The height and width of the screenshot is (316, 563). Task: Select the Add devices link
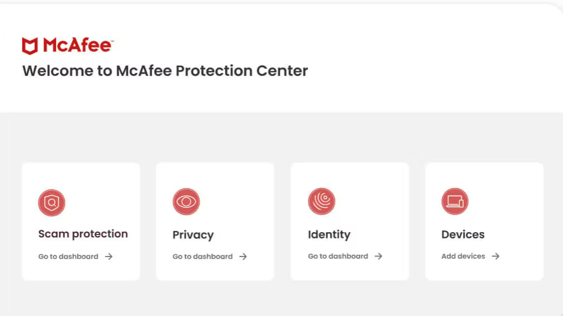tap(463, 256)
